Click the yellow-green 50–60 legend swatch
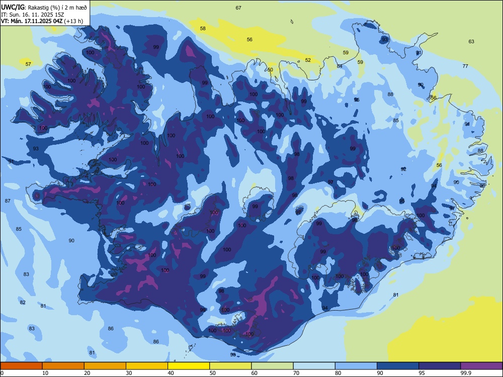Screen dimensions: 503x377 (230, 366)
